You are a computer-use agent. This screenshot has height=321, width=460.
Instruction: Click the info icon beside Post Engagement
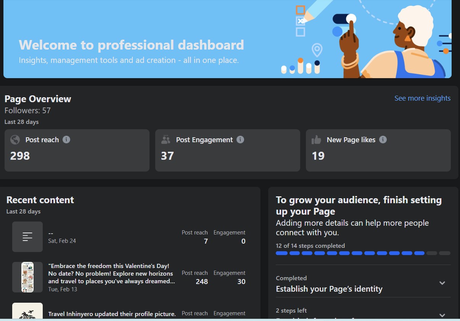[240, 140]
